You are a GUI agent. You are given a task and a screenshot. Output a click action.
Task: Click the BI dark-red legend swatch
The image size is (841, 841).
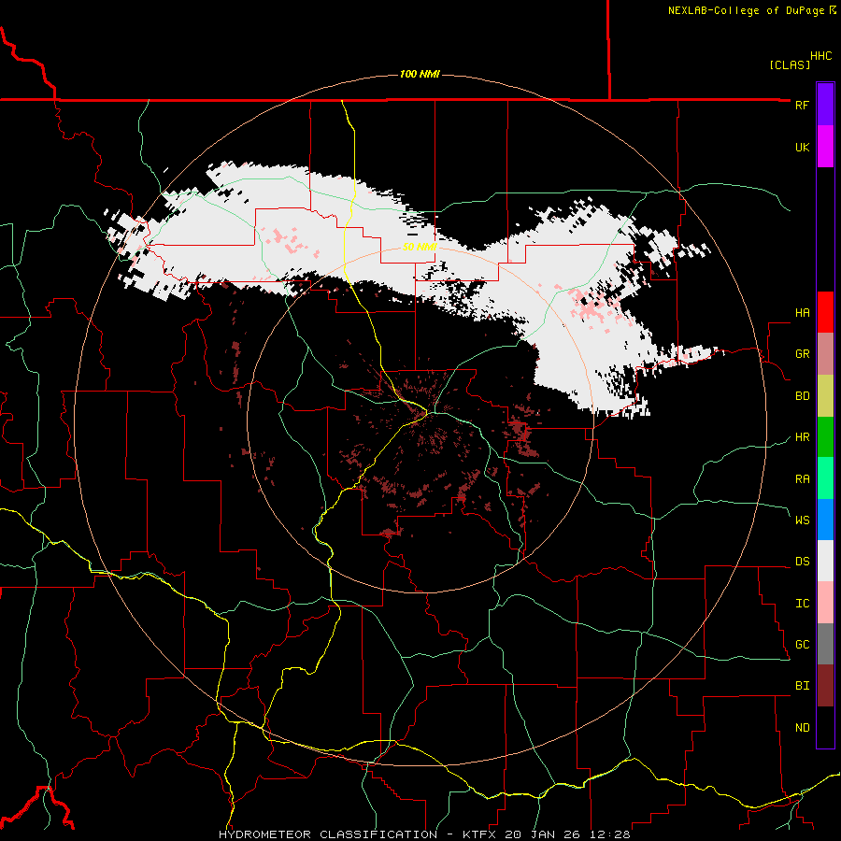(x=825, y=686)
